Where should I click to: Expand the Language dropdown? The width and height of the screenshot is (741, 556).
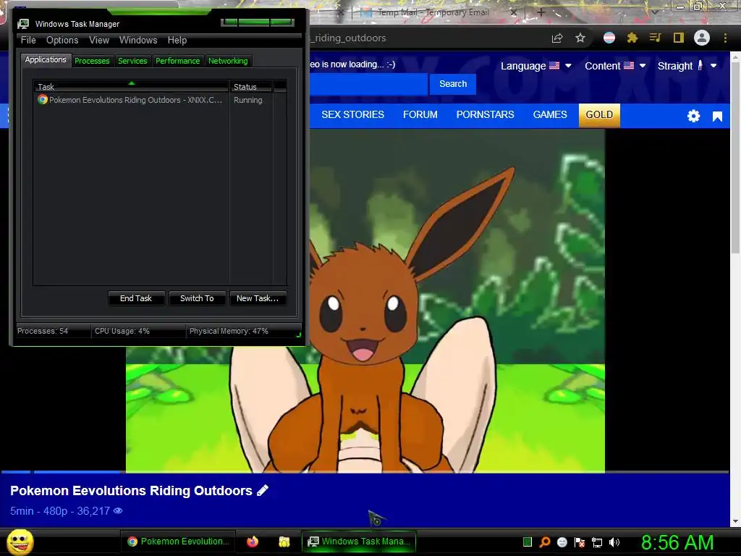(x=536, y=66)
